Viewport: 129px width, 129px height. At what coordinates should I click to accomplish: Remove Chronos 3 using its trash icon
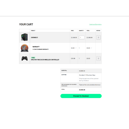click(98, 38)
